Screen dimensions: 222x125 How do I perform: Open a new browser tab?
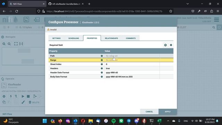[x=89, y=4]
